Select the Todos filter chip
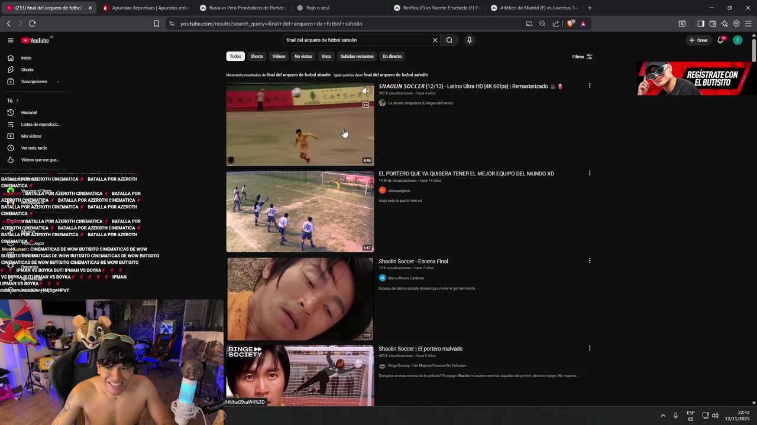 235,56
